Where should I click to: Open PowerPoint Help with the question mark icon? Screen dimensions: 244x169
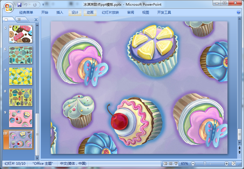pos(239,12)
